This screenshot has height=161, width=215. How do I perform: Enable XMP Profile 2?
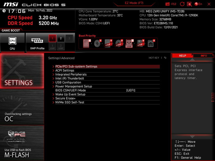point(61,38)
